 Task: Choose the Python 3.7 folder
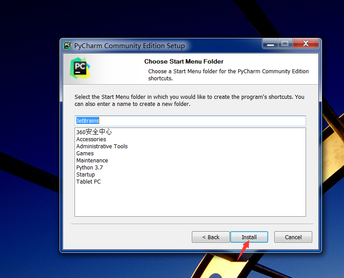point(90,167)
